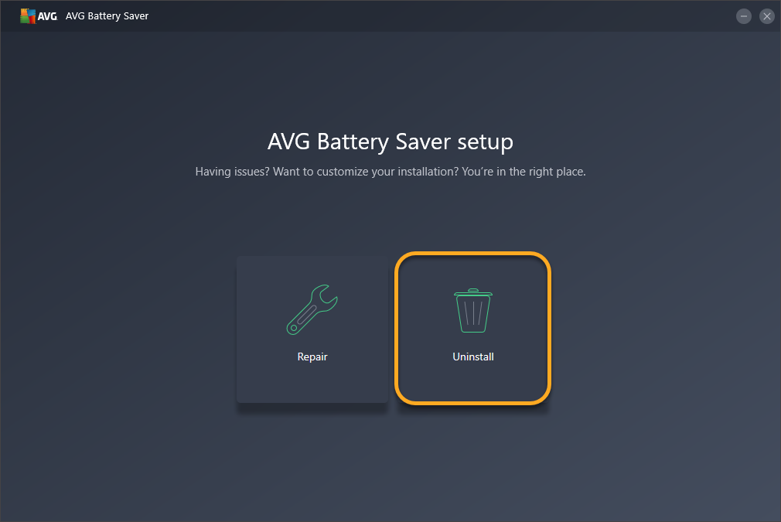Click the green wrench Repair icon

click(312, 309)
